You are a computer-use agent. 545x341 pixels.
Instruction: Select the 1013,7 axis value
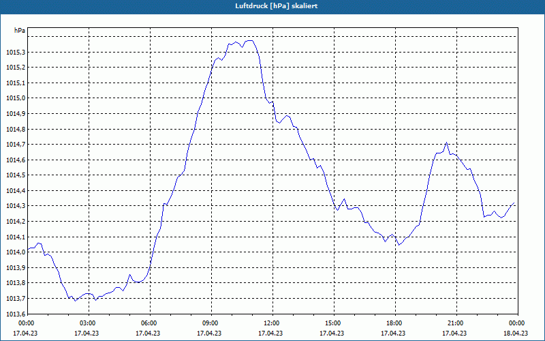tap(16, 298)
